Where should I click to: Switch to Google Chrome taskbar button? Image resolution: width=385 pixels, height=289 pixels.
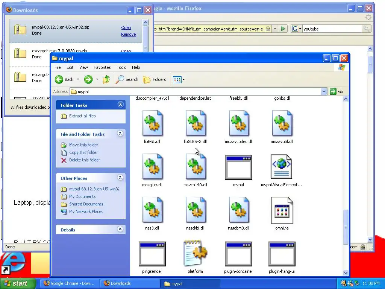pyautogui.click(x=70, y=283)
